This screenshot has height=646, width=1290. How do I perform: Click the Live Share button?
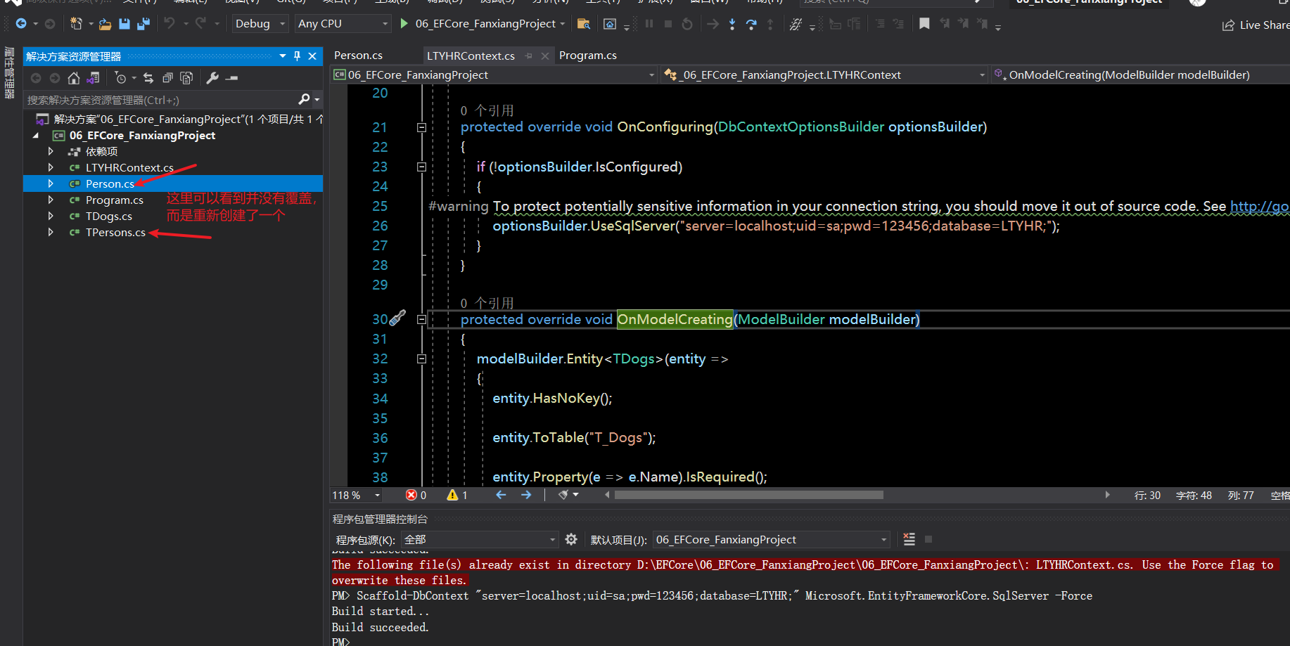1256,25
